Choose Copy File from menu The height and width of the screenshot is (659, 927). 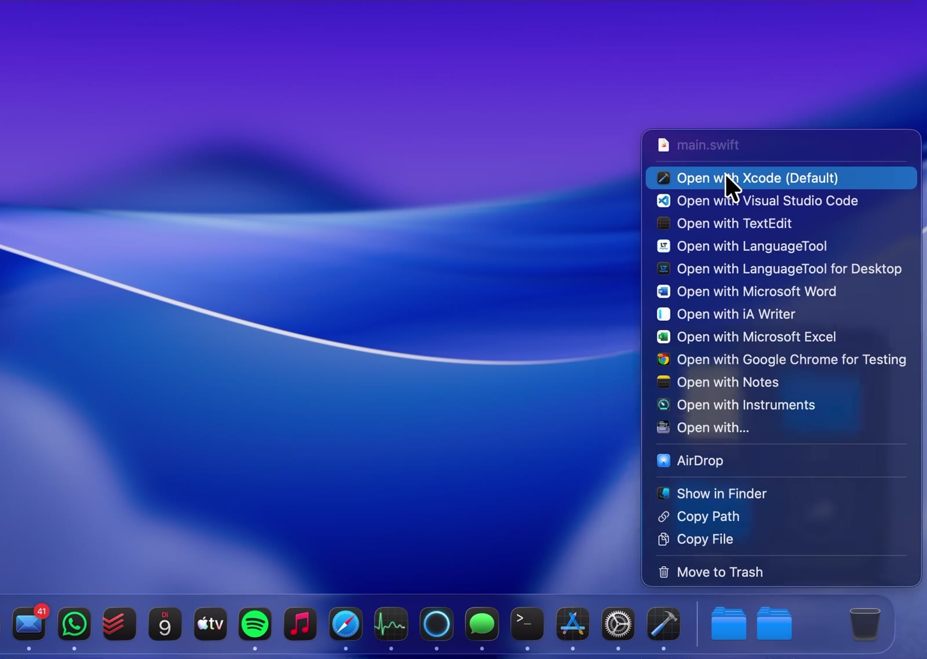[781, 539]
